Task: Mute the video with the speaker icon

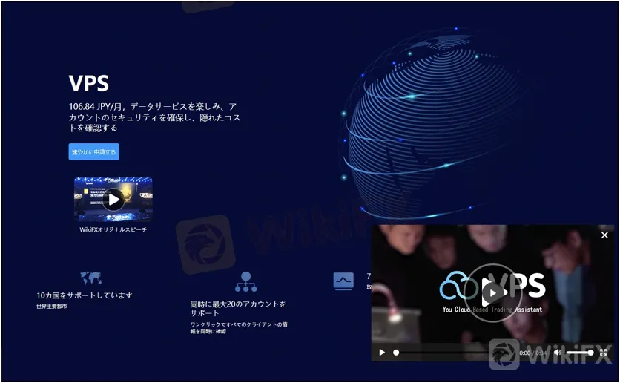Action: [x=558, y=352]
